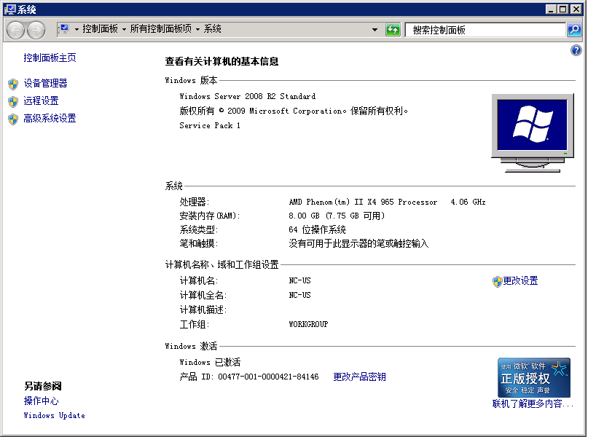
Task: Click 没有可用于此显示器的笔或触控输入 text
Action: click(x=358, y=243)
